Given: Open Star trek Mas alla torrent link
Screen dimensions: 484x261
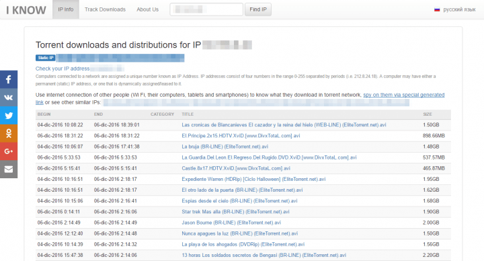Looking at the screenshot, I should 235,212.
